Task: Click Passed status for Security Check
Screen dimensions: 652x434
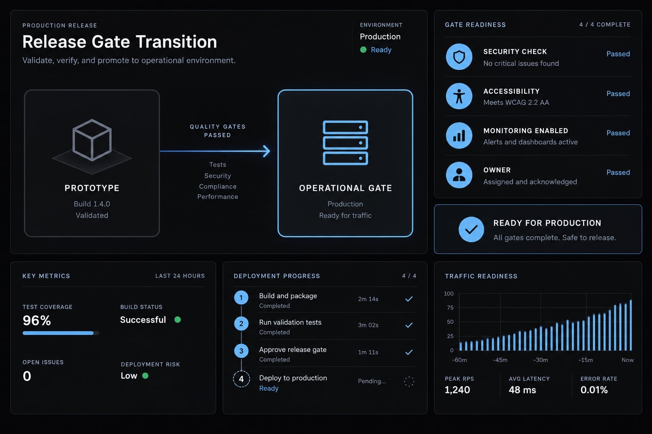Action: coord(618,54)
